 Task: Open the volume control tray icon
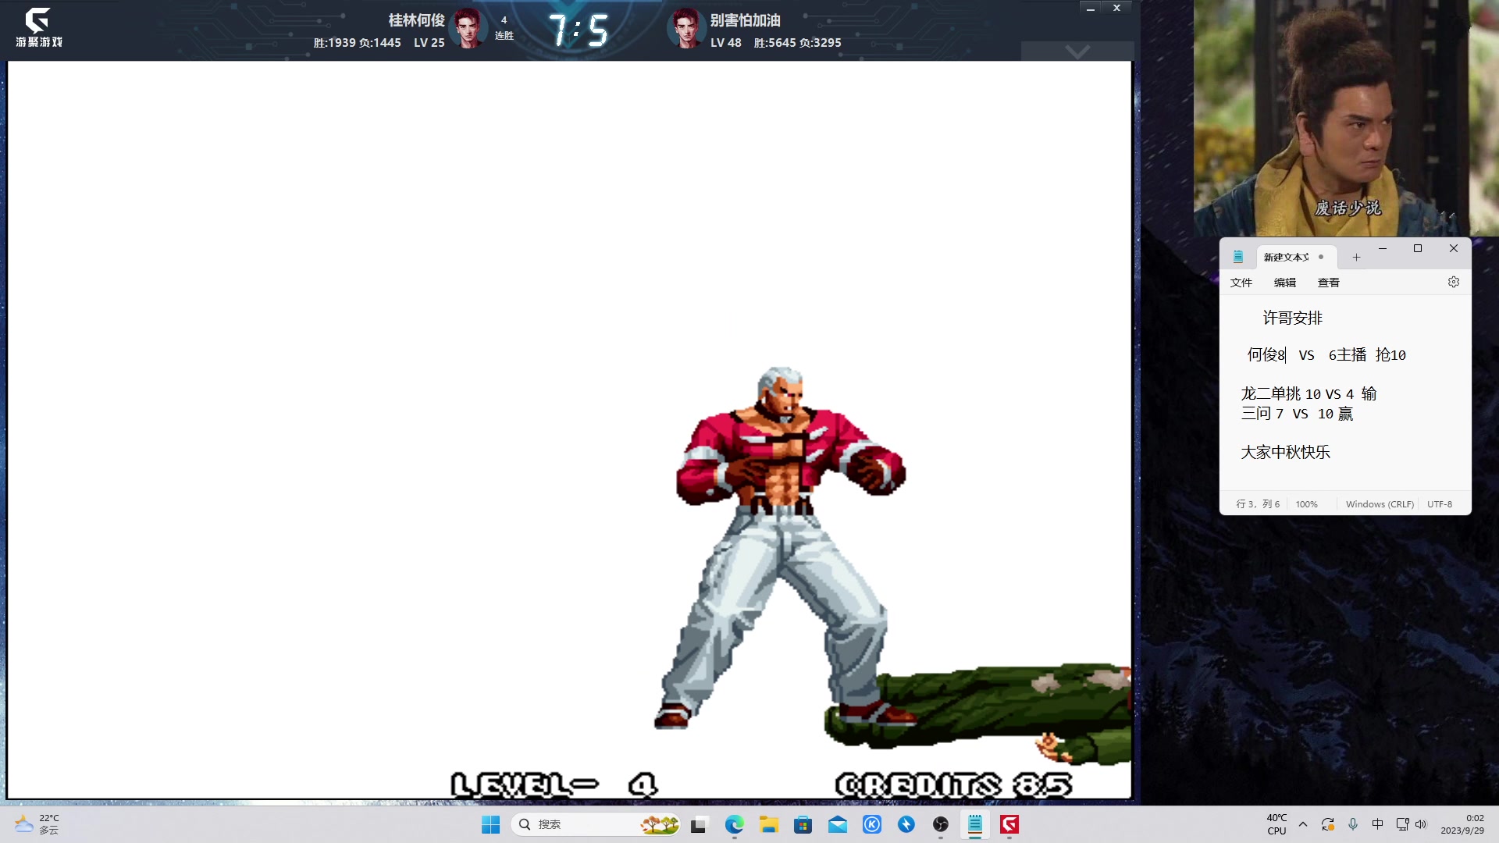(x=1421, y=824)
